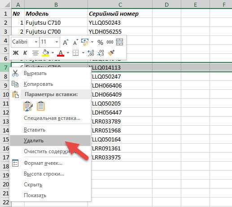Open the font size 11 dropdown
This screenshot has height=207, width=232.
pyautogui.click(x=57, y=42)
